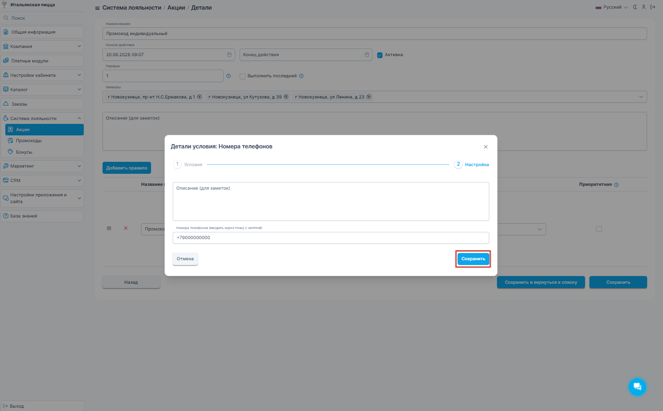Image resolution: width=663 pixels, height=411 pixels.
Task: Click the page-level Сохранить button
Action: (618, 282)
